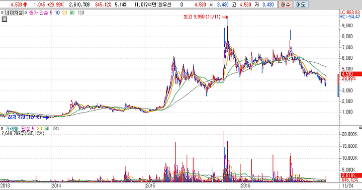Image resolution: width=362 pixels, height=190 pixels.
Task: Click the 종가 단순 price indicator label
Action: (x=39, y=13)
